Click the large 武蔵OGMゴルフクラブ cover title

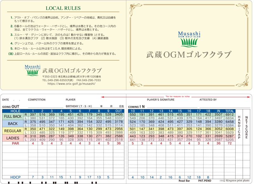pos(189,55)
